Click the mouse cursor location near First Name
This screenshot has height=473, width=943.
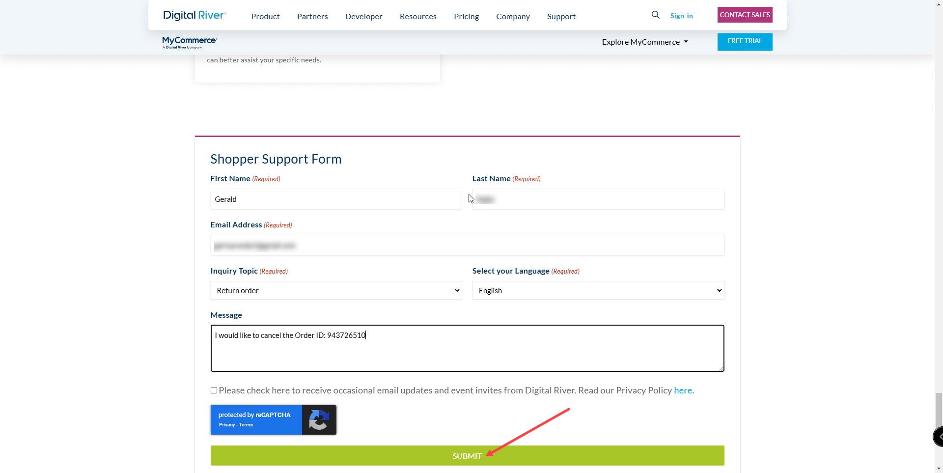(x=471, y=198)
